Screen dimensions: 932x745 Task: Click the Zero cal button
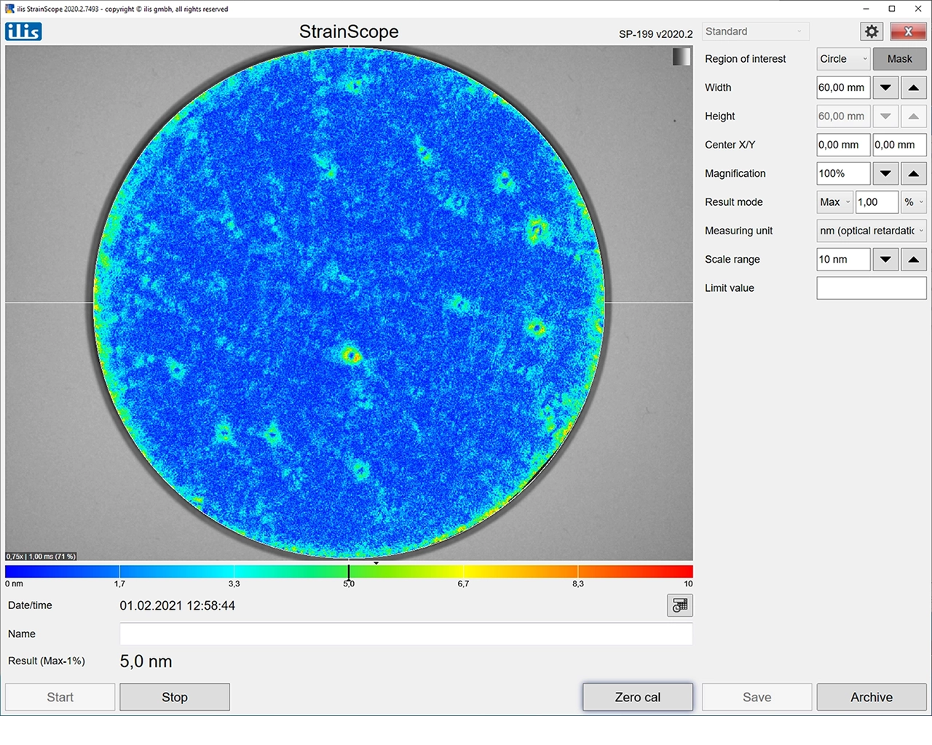638,697
